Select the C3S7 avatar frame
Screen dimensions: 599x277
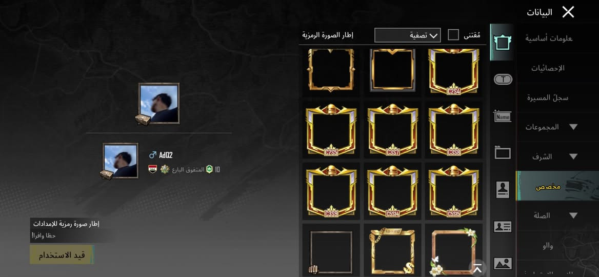(x=393, y=129)
